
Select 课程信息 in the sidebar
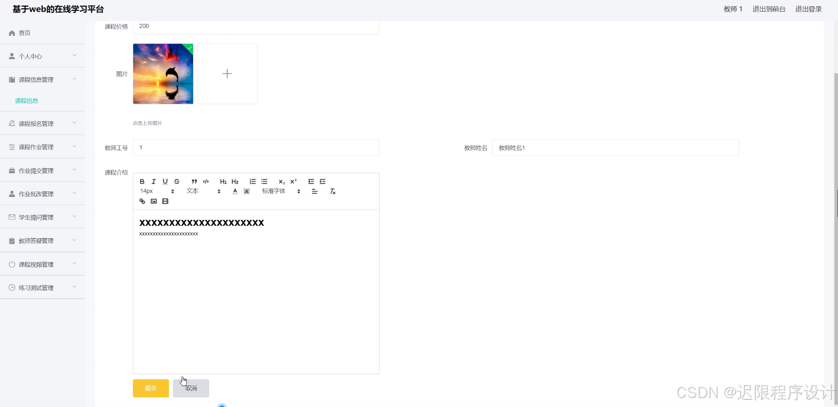tap(27, 101)
